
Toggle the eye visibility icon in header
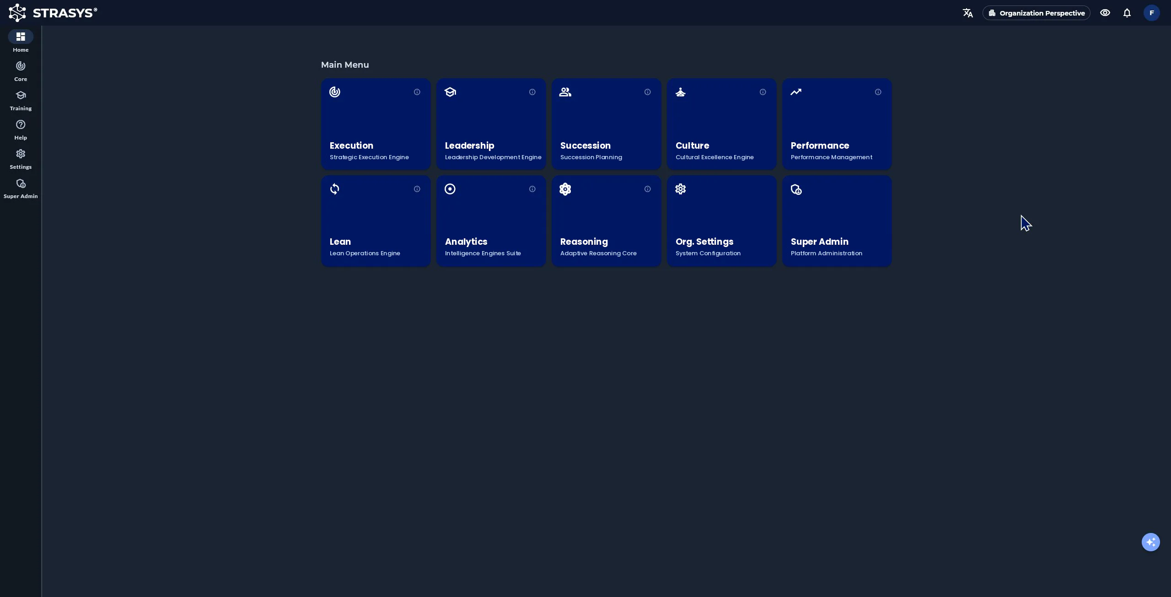(x=1105, y=13)
